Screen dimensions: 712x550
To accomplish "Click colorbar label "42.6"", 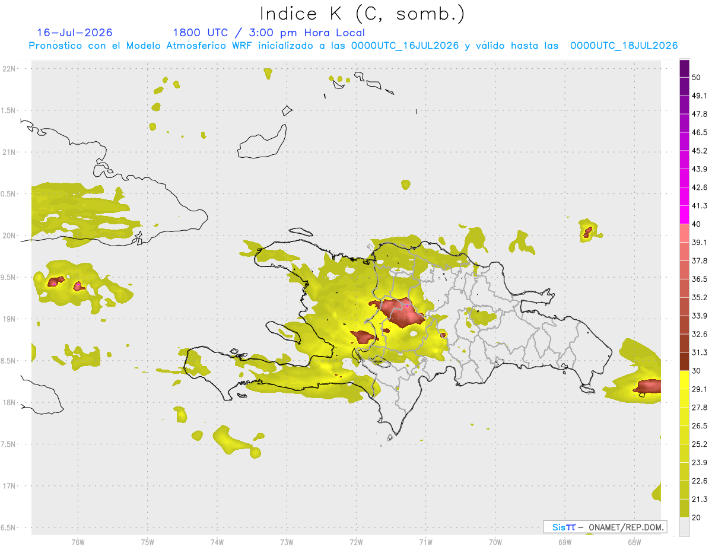I will point(700,187).
